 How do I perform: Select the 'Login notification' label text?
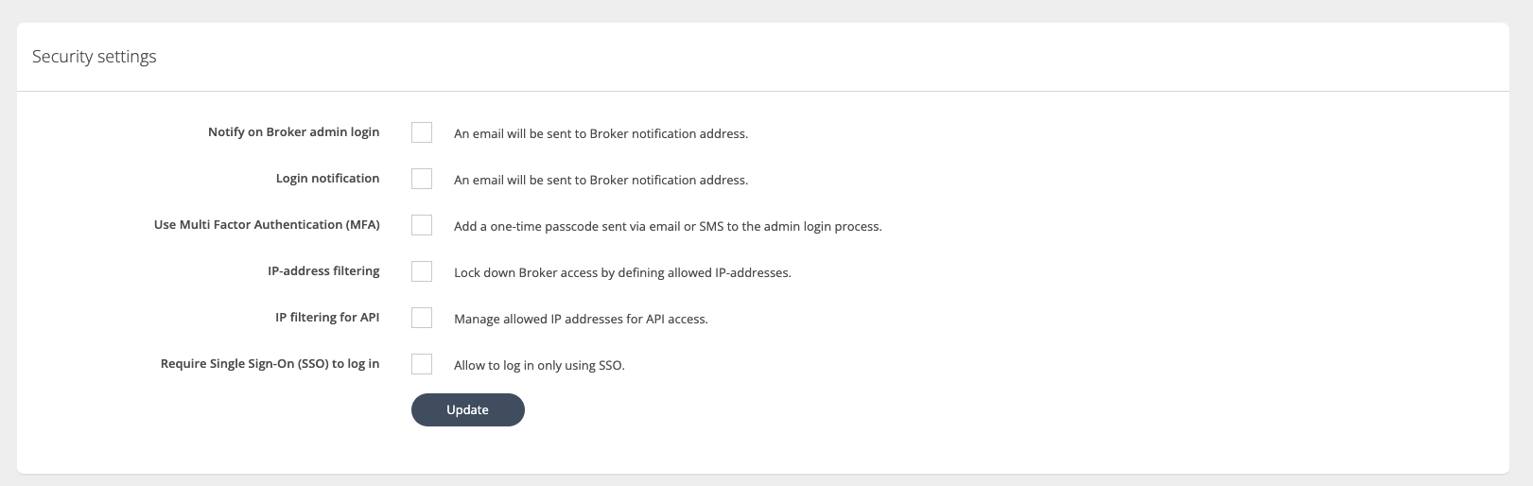coord(327,179)
